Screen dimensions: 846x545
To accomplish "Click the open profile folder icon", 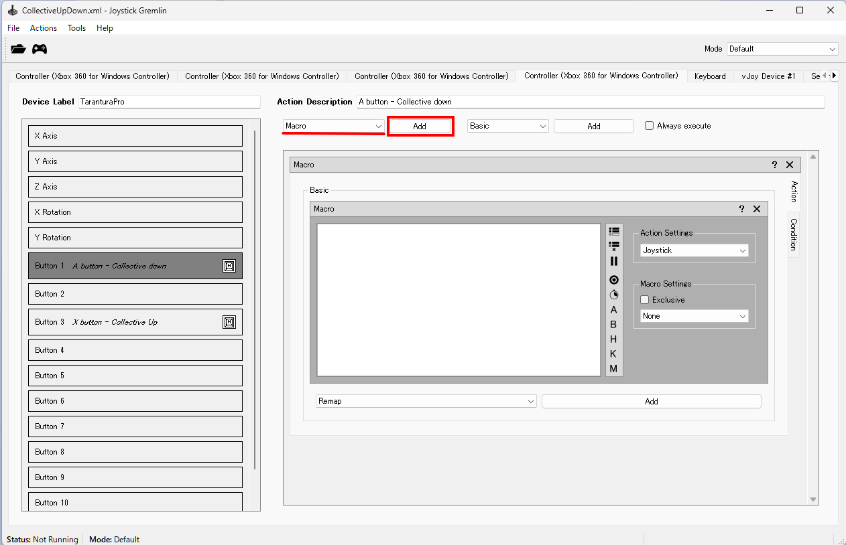I will 18,49.
